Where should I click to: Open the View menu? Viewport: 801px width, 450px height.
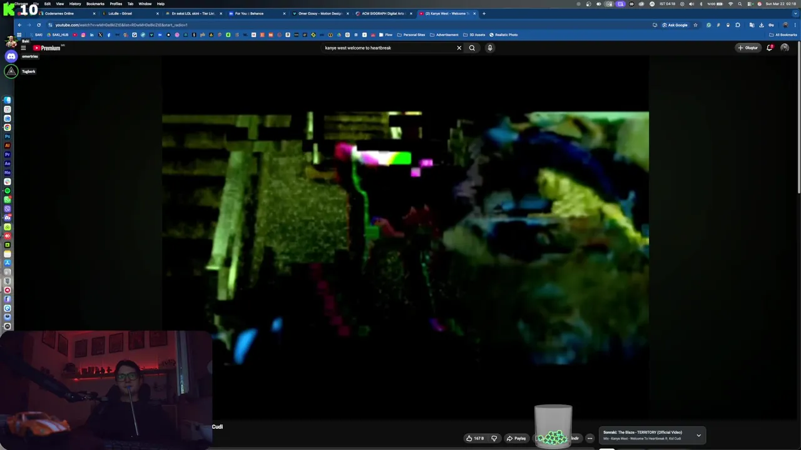[x=60, y=4]
